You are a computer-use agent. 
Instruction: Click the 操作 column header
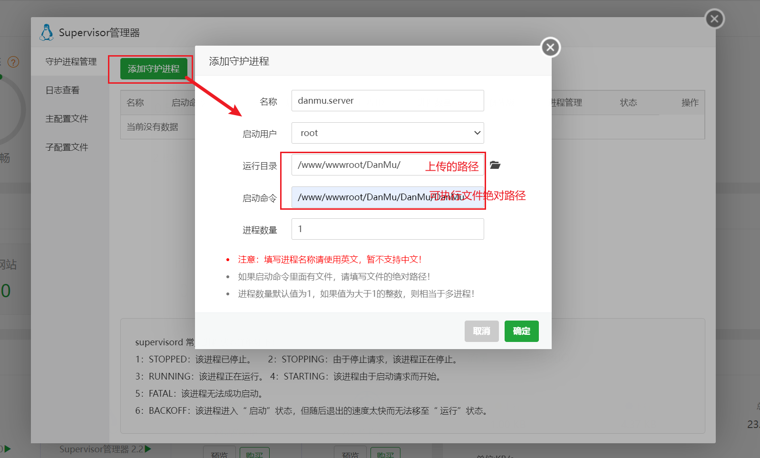(x=690, y=102)
